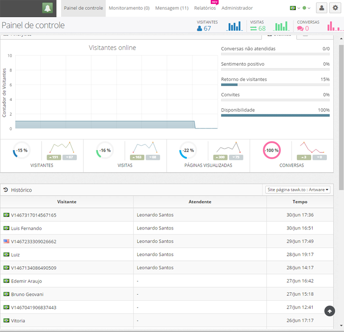
Task: Click the pink conversations bar chart
Action: pos(335,26)
